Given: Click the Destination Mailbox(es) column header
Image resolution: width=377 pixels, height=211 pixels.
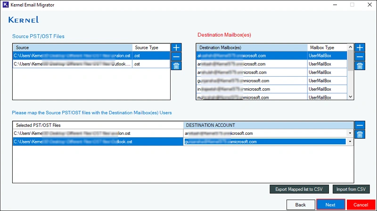Looking at the screenshot, I should click(x=252, y=47).
